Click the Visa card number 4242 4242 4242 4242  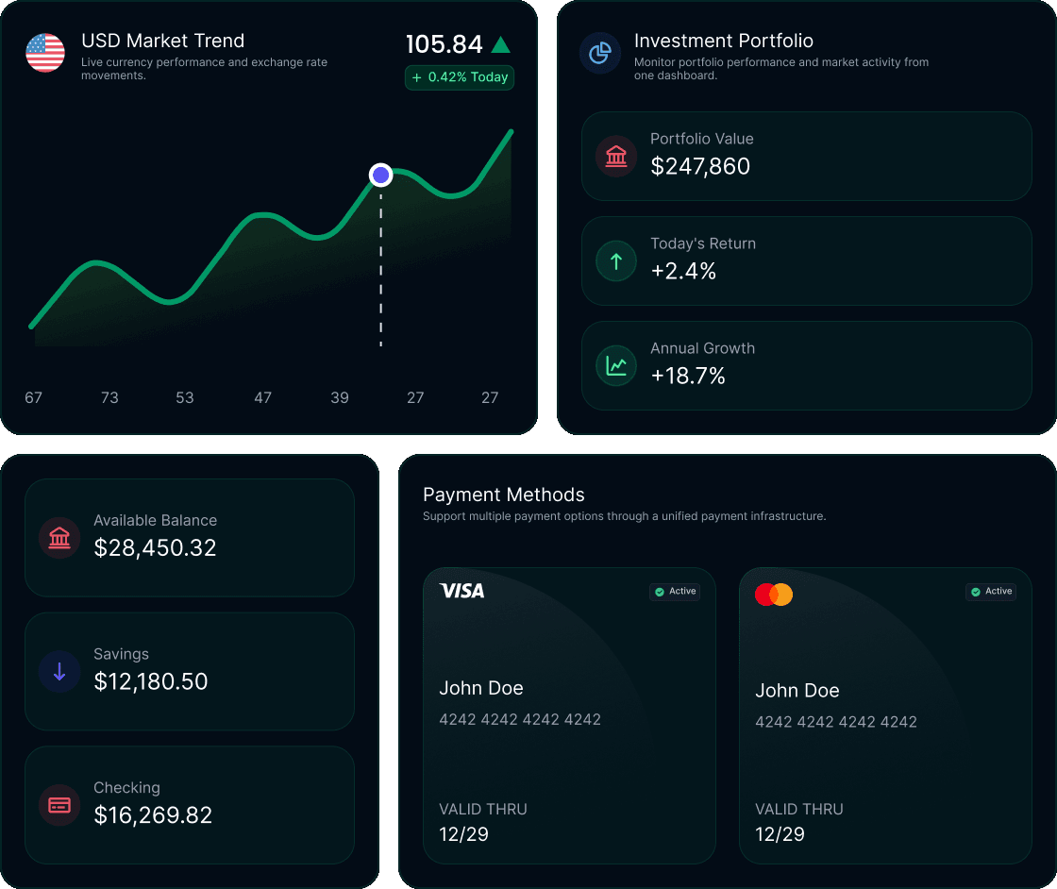pos(520,720)
